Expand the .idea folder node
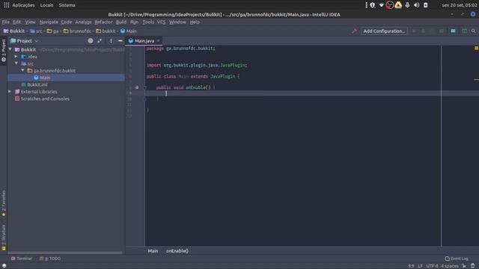This screenshot has height=269, width=479. pos(16,57)
